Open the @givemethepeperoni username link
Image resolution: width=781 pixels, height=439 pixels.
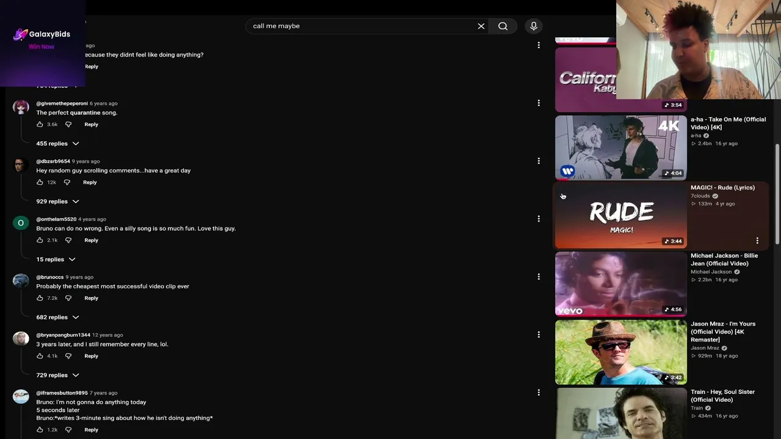point(62,104)
